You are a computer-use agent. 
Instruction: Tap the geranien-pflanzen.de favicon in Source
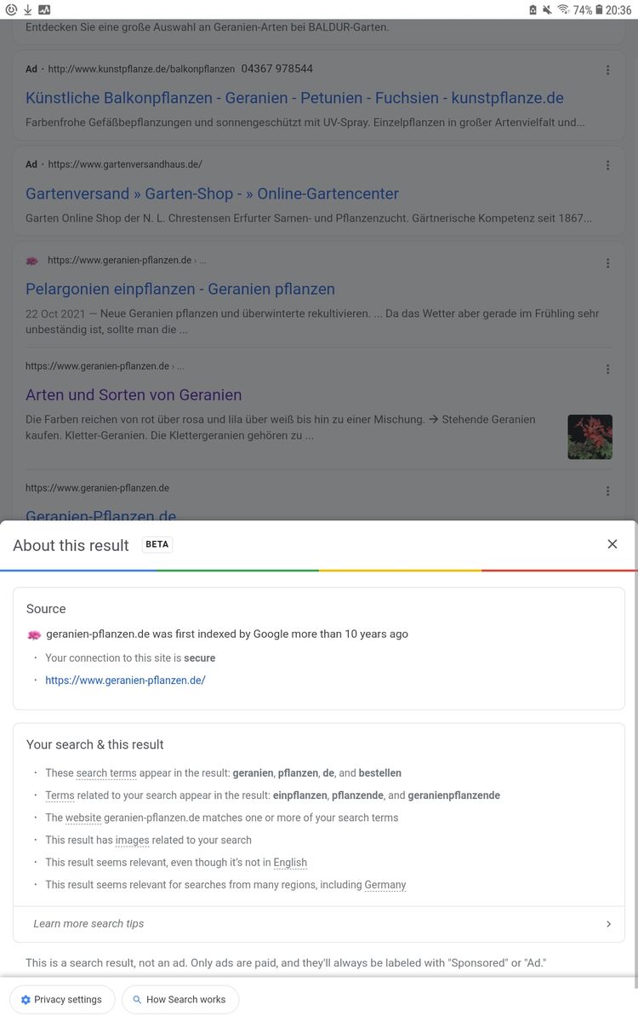[x=34, y=634]
